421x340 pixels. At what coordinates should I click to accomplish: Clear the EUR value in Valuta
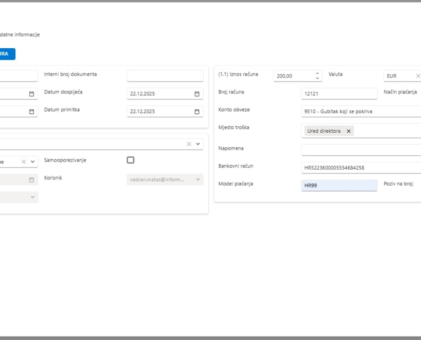point(418,76)
